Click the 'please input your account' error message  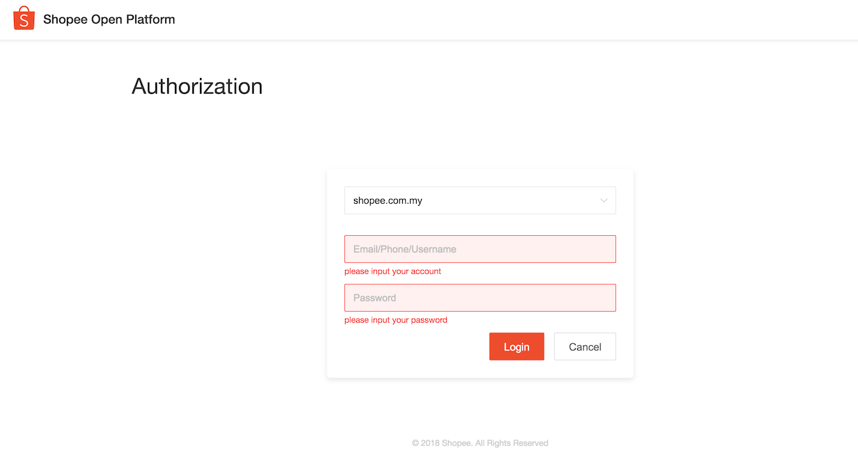tap(392, 271)
